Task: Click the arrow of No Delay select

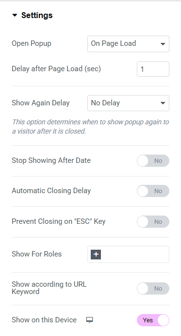Action: (x=163, y=103)
